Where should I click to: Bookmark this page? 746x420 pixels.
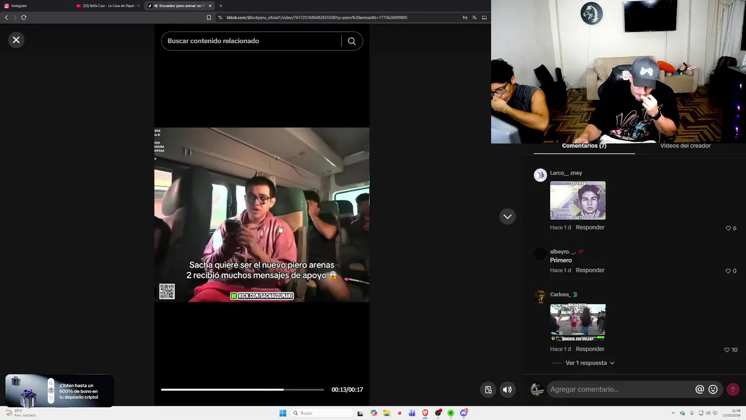(209, 17)
